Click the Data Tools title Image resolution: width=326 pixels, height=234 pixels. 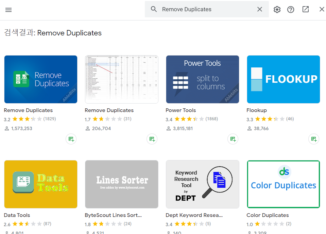click(x=17, y=215)
